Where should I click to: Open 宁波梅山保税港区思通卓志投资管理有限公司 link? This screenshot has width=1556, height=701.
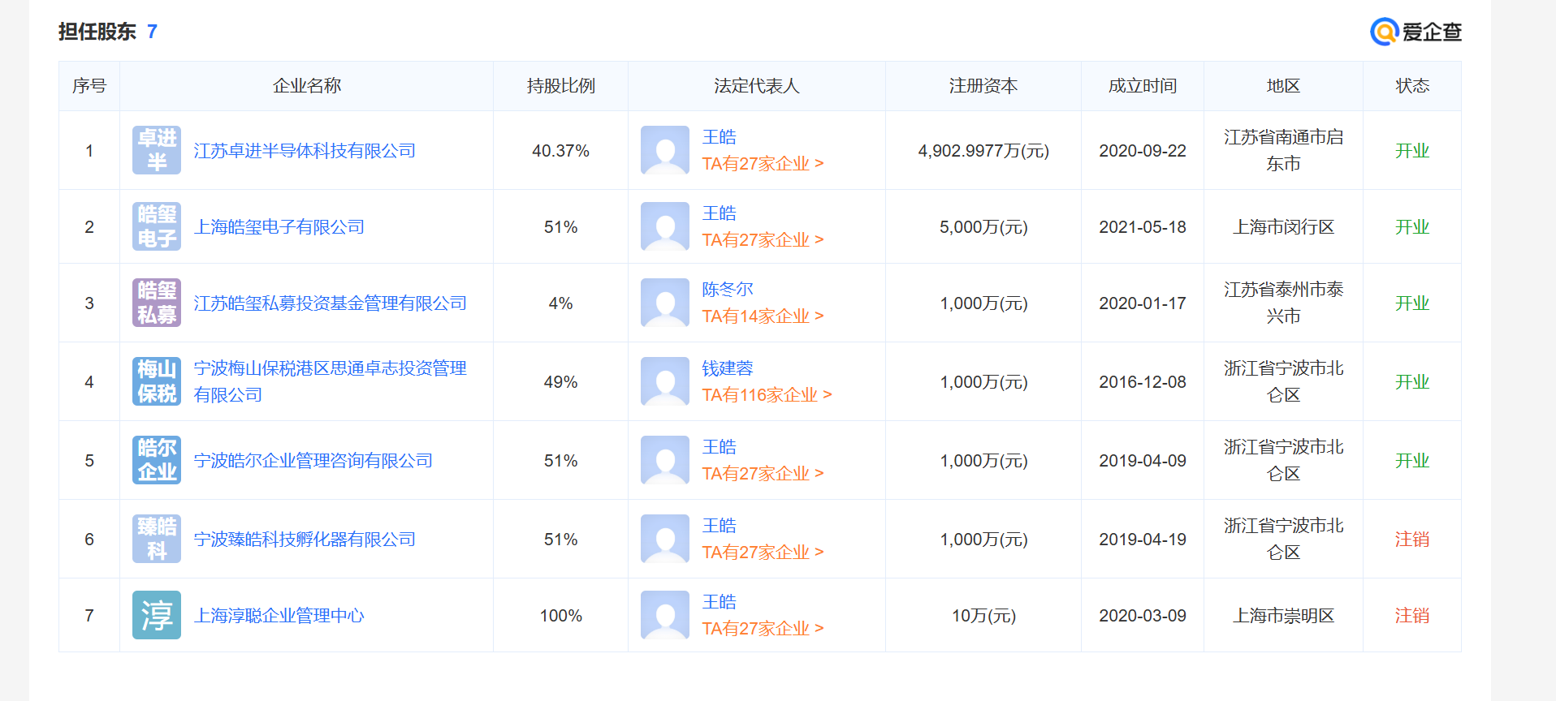330,381
